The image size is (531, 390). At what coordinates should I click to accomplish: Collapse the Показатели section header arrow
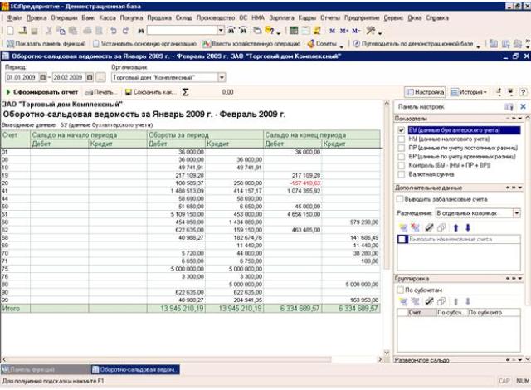(x=520, y=119)
